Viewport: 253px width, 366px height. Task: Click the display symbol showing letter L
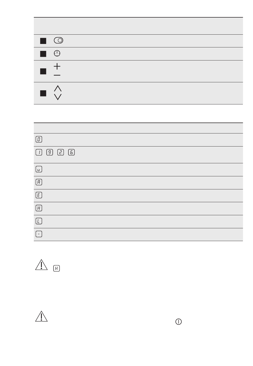point(39,221)
